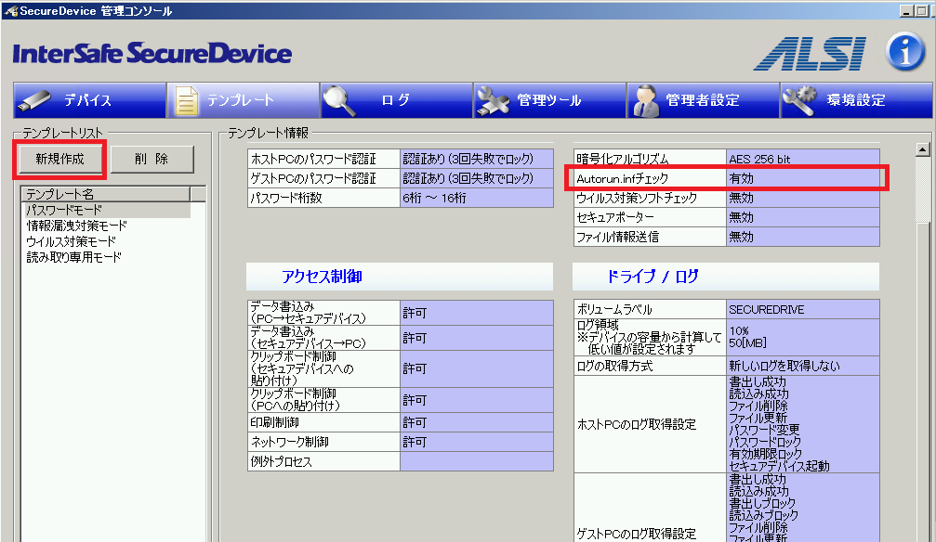Image resolution: width=936 pixels, height=542 pixels.
Task: Select the 情報漏洩対策モード template
Action: [76, 226]
